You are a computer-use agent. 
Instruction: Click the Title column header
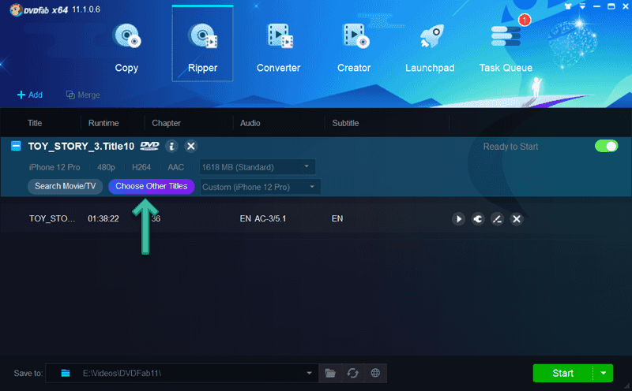coord(35,123)
